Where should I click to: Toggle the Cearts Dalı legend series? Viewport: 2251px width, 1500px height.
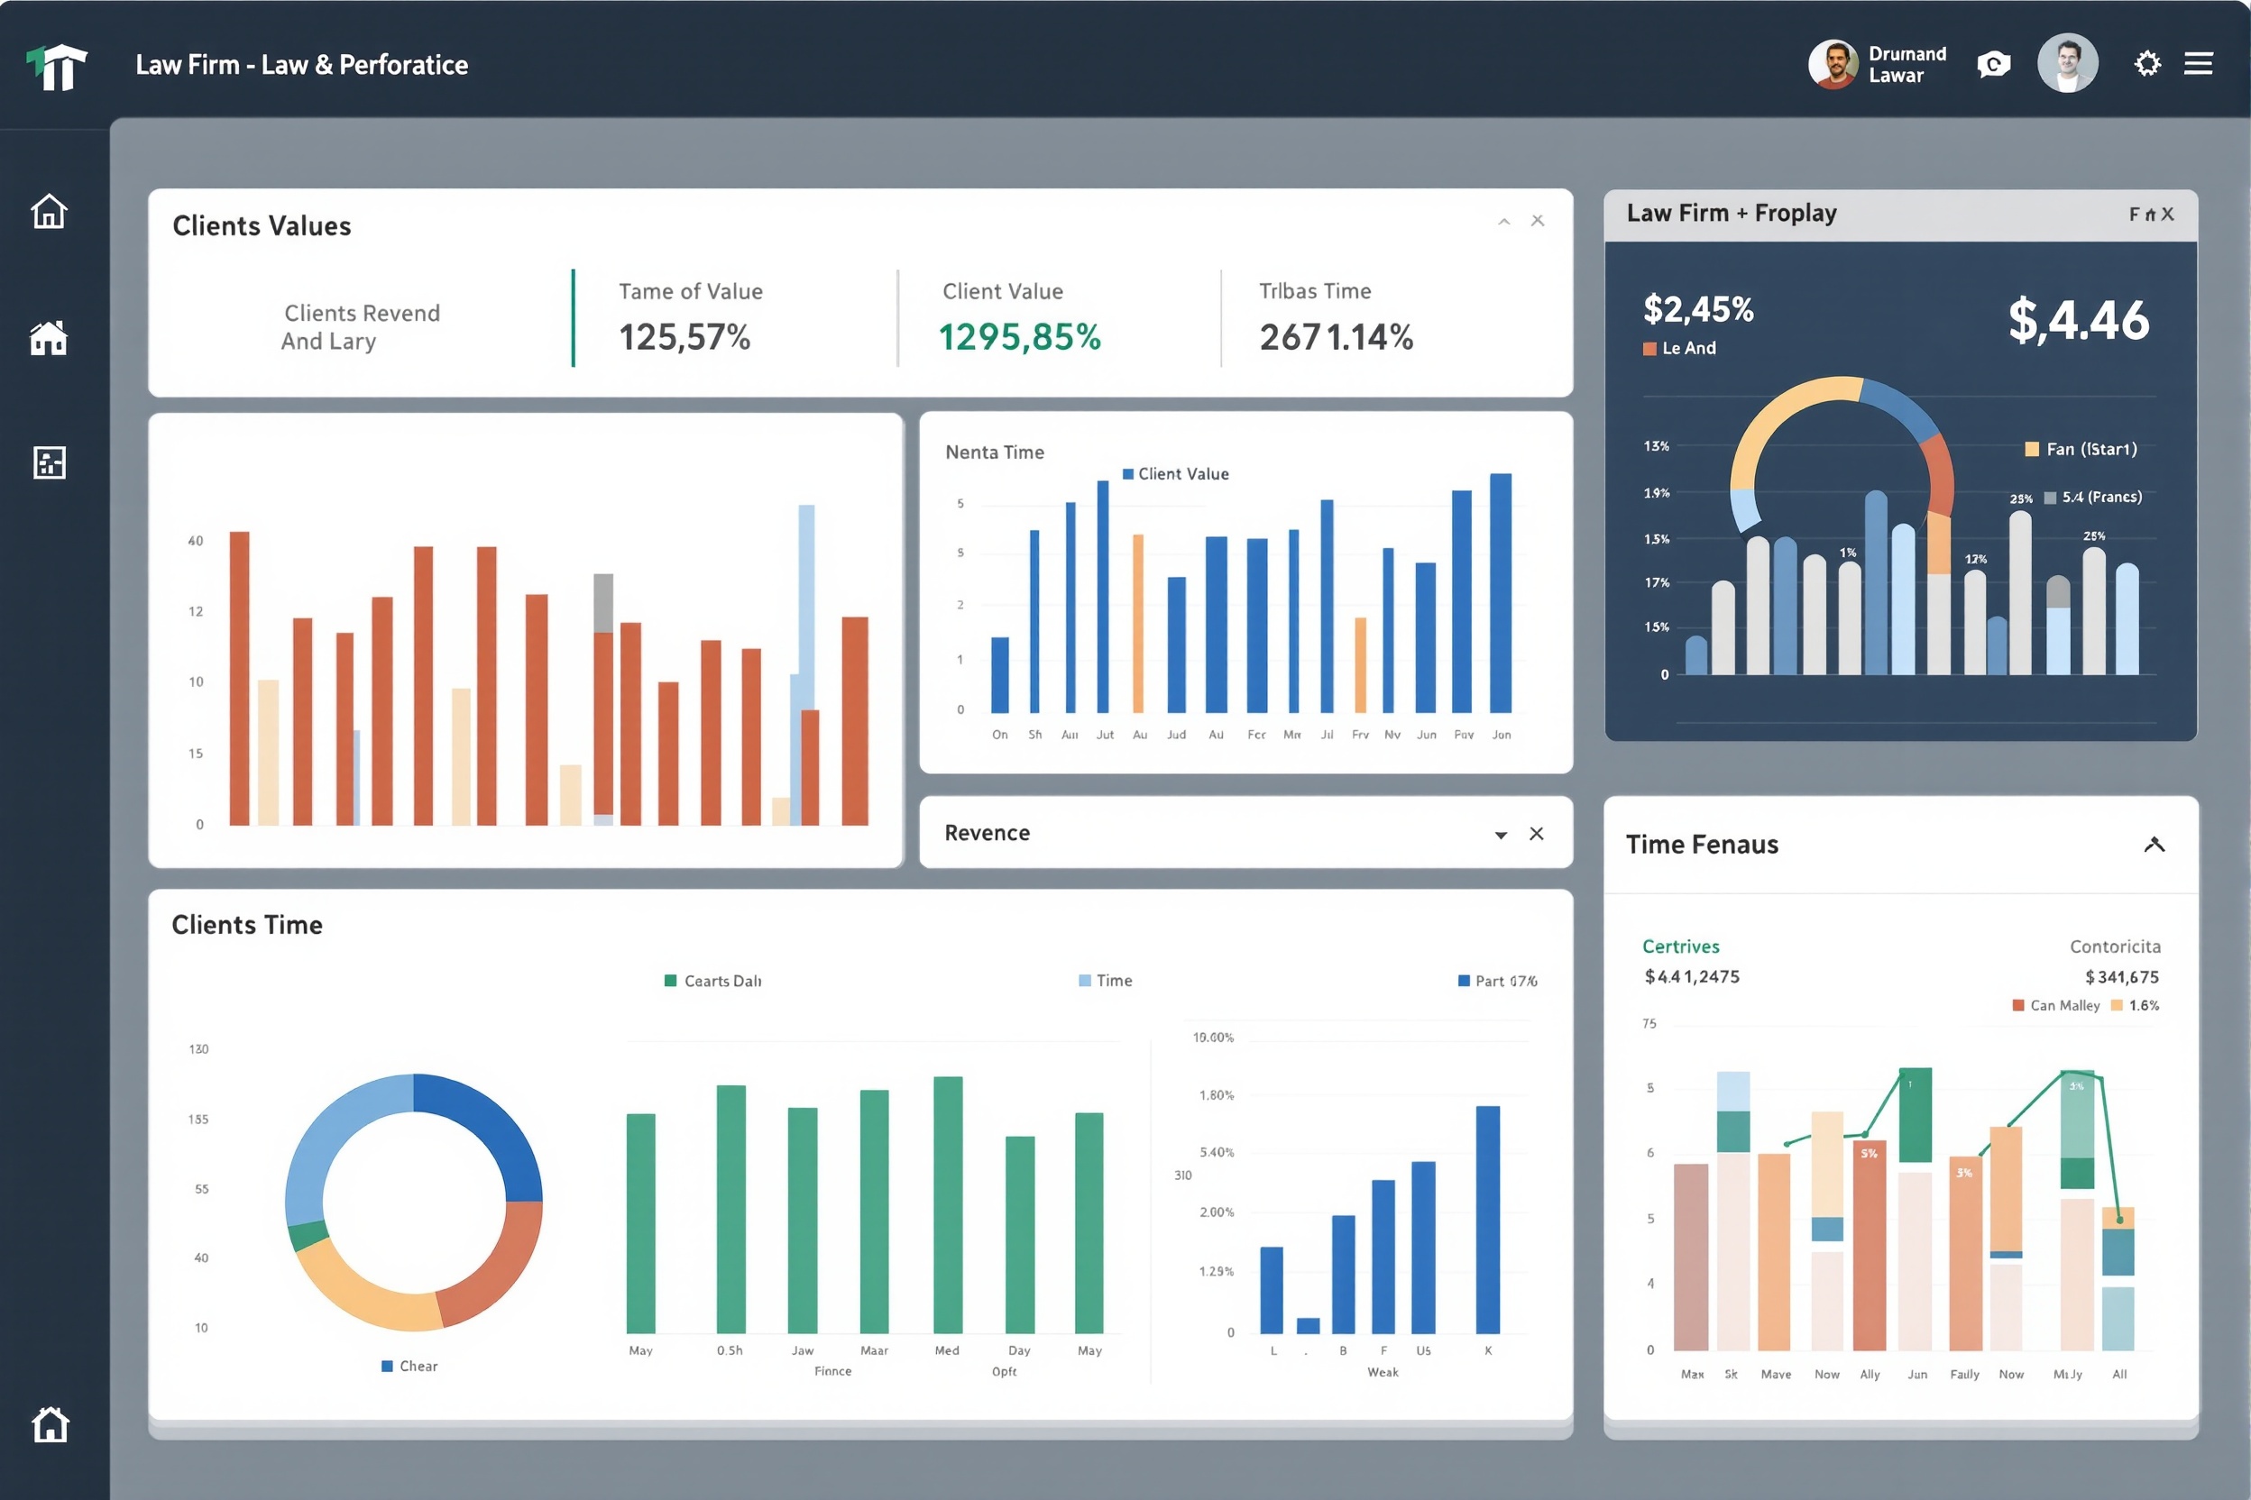pos(713,981)
